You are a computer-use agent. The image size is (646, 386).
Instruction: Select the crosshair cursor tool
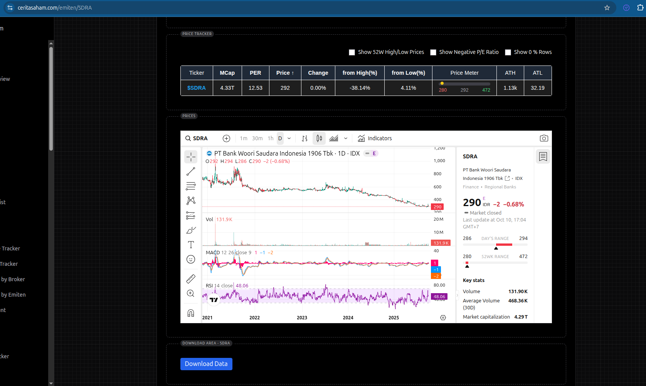[x=191, y=157]
